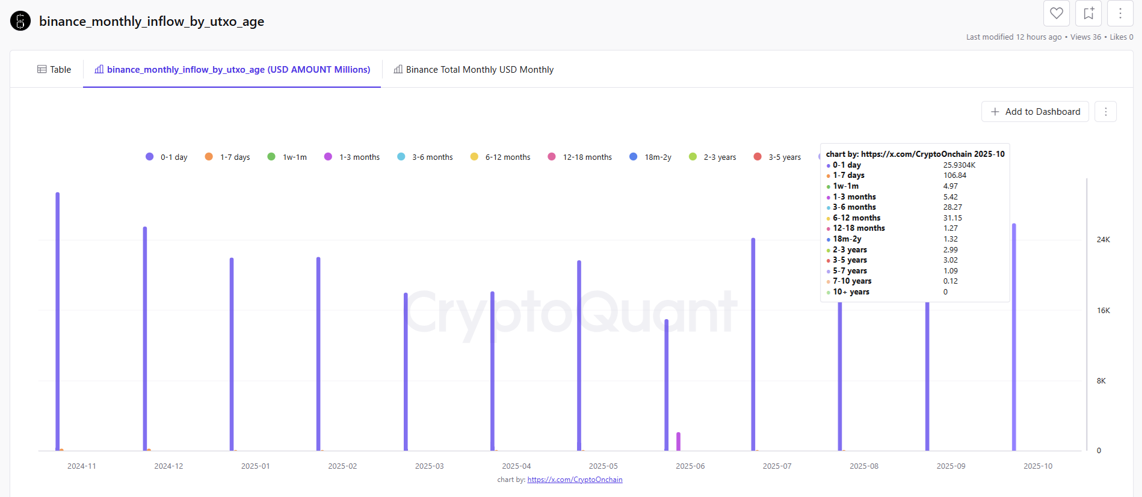Open chart options three-dot menu

tap(1105, 112)
